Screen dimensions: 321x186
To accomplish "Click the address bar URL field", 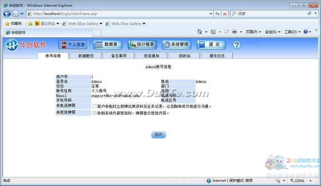I will click(x=120, y=14).
